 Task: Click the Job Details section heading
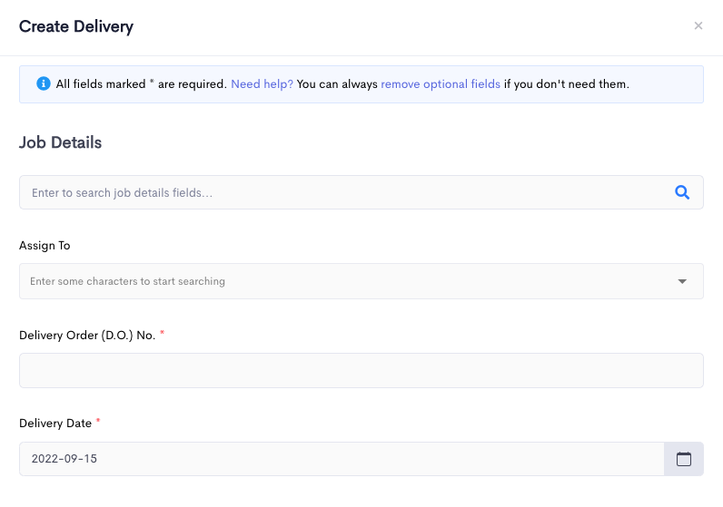point(61,142)
